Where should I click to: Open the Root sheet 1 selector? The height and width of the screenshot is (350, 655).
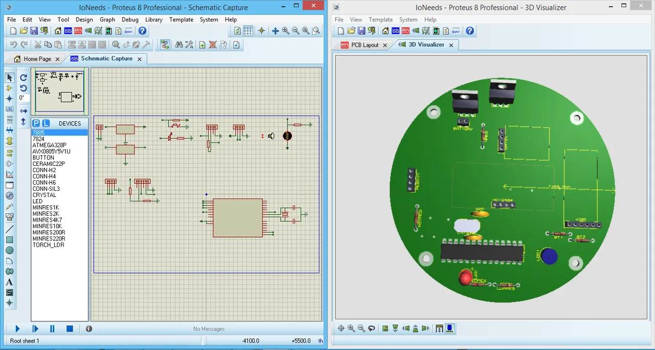tap(24, 341)
